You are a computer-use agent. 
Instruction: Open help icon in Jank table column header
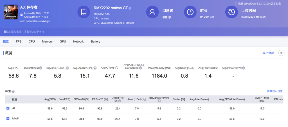click(x=145, y=99)
